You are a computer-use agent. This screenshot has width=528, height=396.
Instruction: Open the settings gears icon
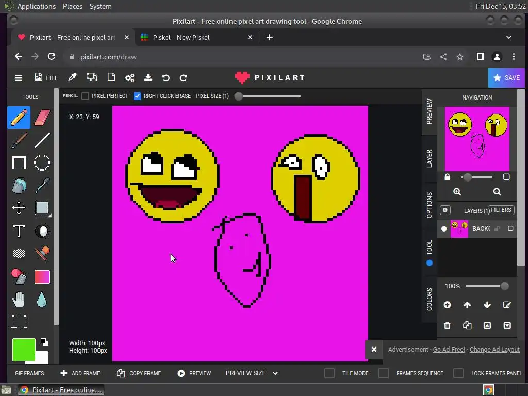click(x=129, y=78)
